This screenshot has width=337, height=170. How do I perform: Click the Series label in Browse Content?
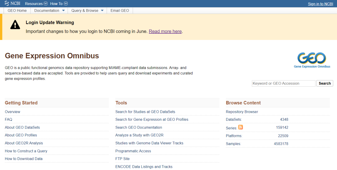[232, 128]
